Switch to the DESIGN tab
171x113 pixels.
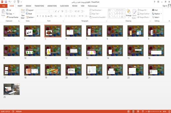tap(28, 6)
